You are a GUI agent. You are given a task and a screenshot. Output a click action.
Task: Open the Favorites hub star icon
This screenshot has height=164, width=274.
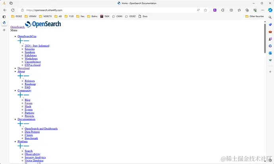coord(239,10)
